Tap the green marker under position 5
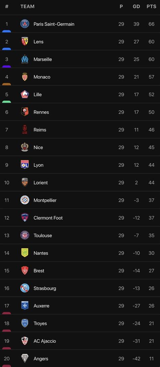This screenshot has height=367, width=160. point(6,102)
